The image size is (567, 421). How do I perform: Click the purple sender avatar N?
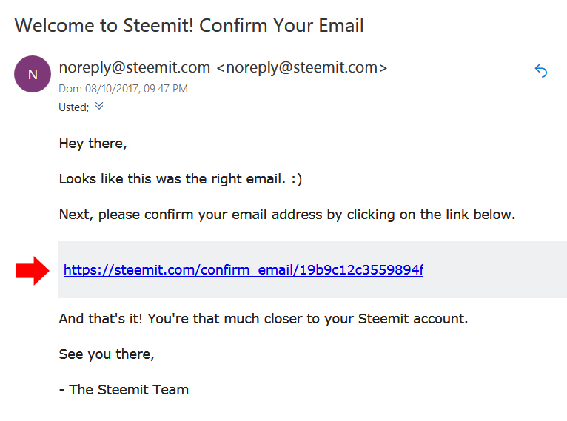pyautogui.click(x=33, y=74)
